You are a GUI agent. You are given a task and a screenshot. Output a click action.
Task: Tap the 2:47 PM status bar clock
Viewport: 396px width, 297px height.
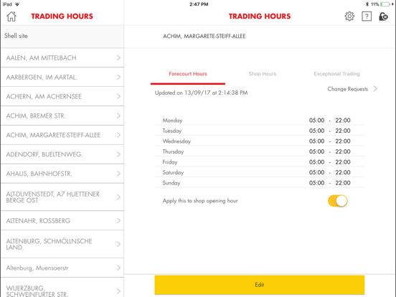(x=199, y=4)
